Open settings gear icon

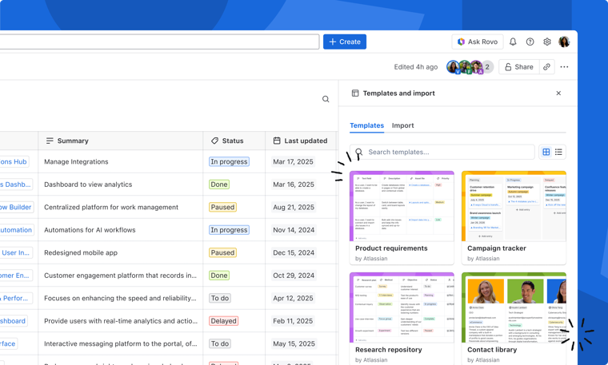(547, 42)
